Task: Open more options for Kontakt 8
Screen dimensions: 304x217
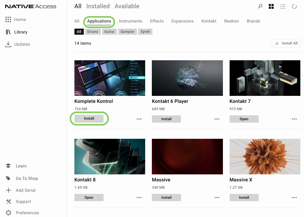Action: (x=139, y=198)
